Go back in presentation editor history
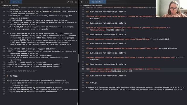Screen dimensions: 187x105 tap(85, 2)
